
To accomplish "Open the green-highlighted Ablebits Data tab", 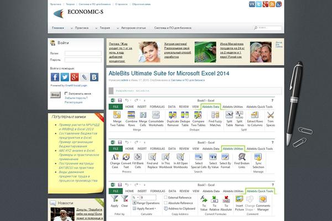I will (210, 107).
